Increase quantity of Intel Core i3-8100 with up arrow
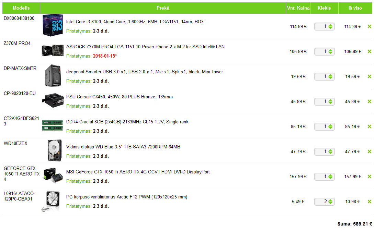 click(330, 25)
